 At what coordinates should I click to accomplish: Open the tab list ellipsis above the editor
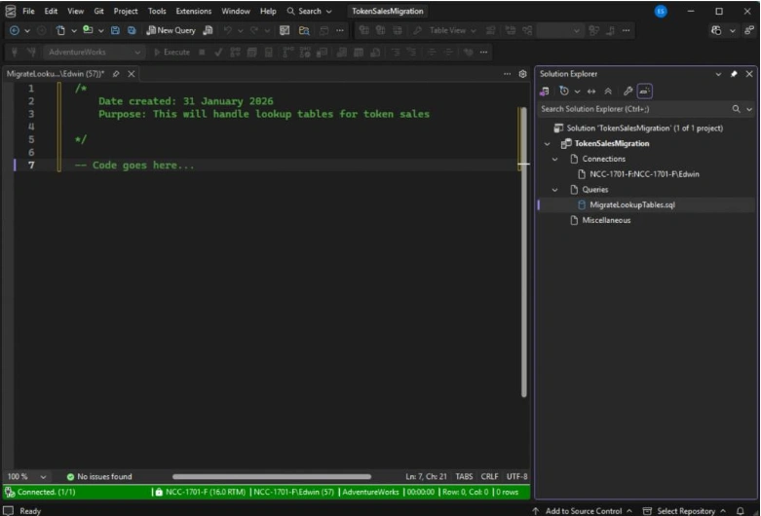tap(508, 74)
